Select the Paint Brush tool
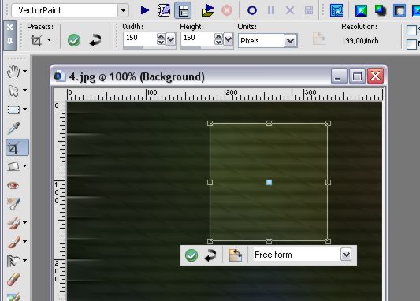This screenshot has height=301, width=420. [13, 242]
